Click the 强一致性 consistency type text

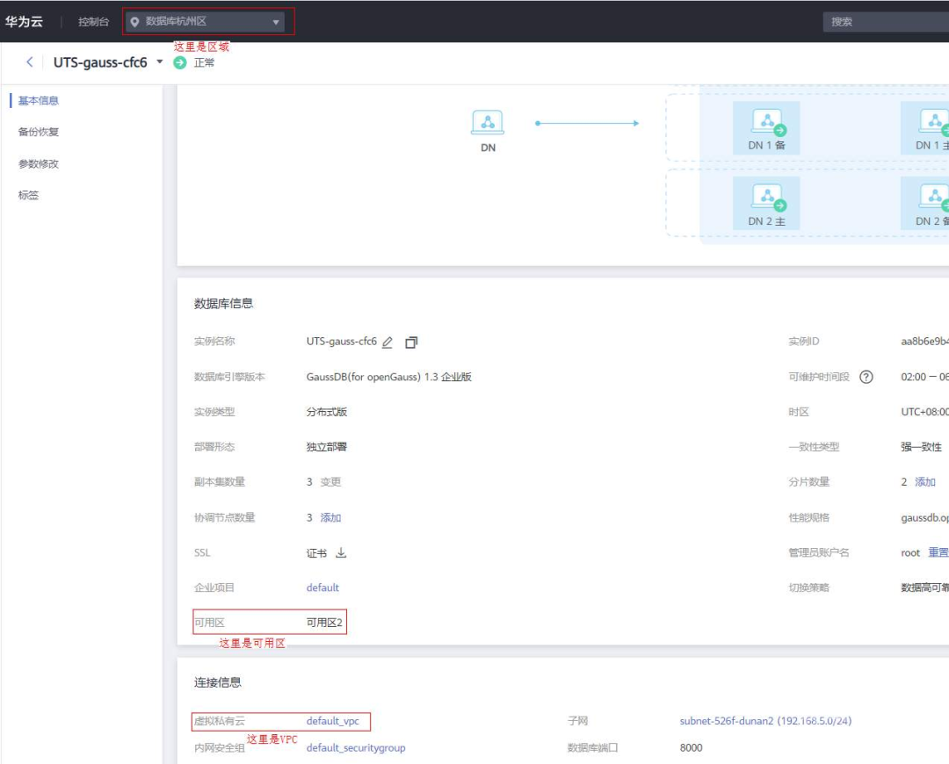click(921, 447)
